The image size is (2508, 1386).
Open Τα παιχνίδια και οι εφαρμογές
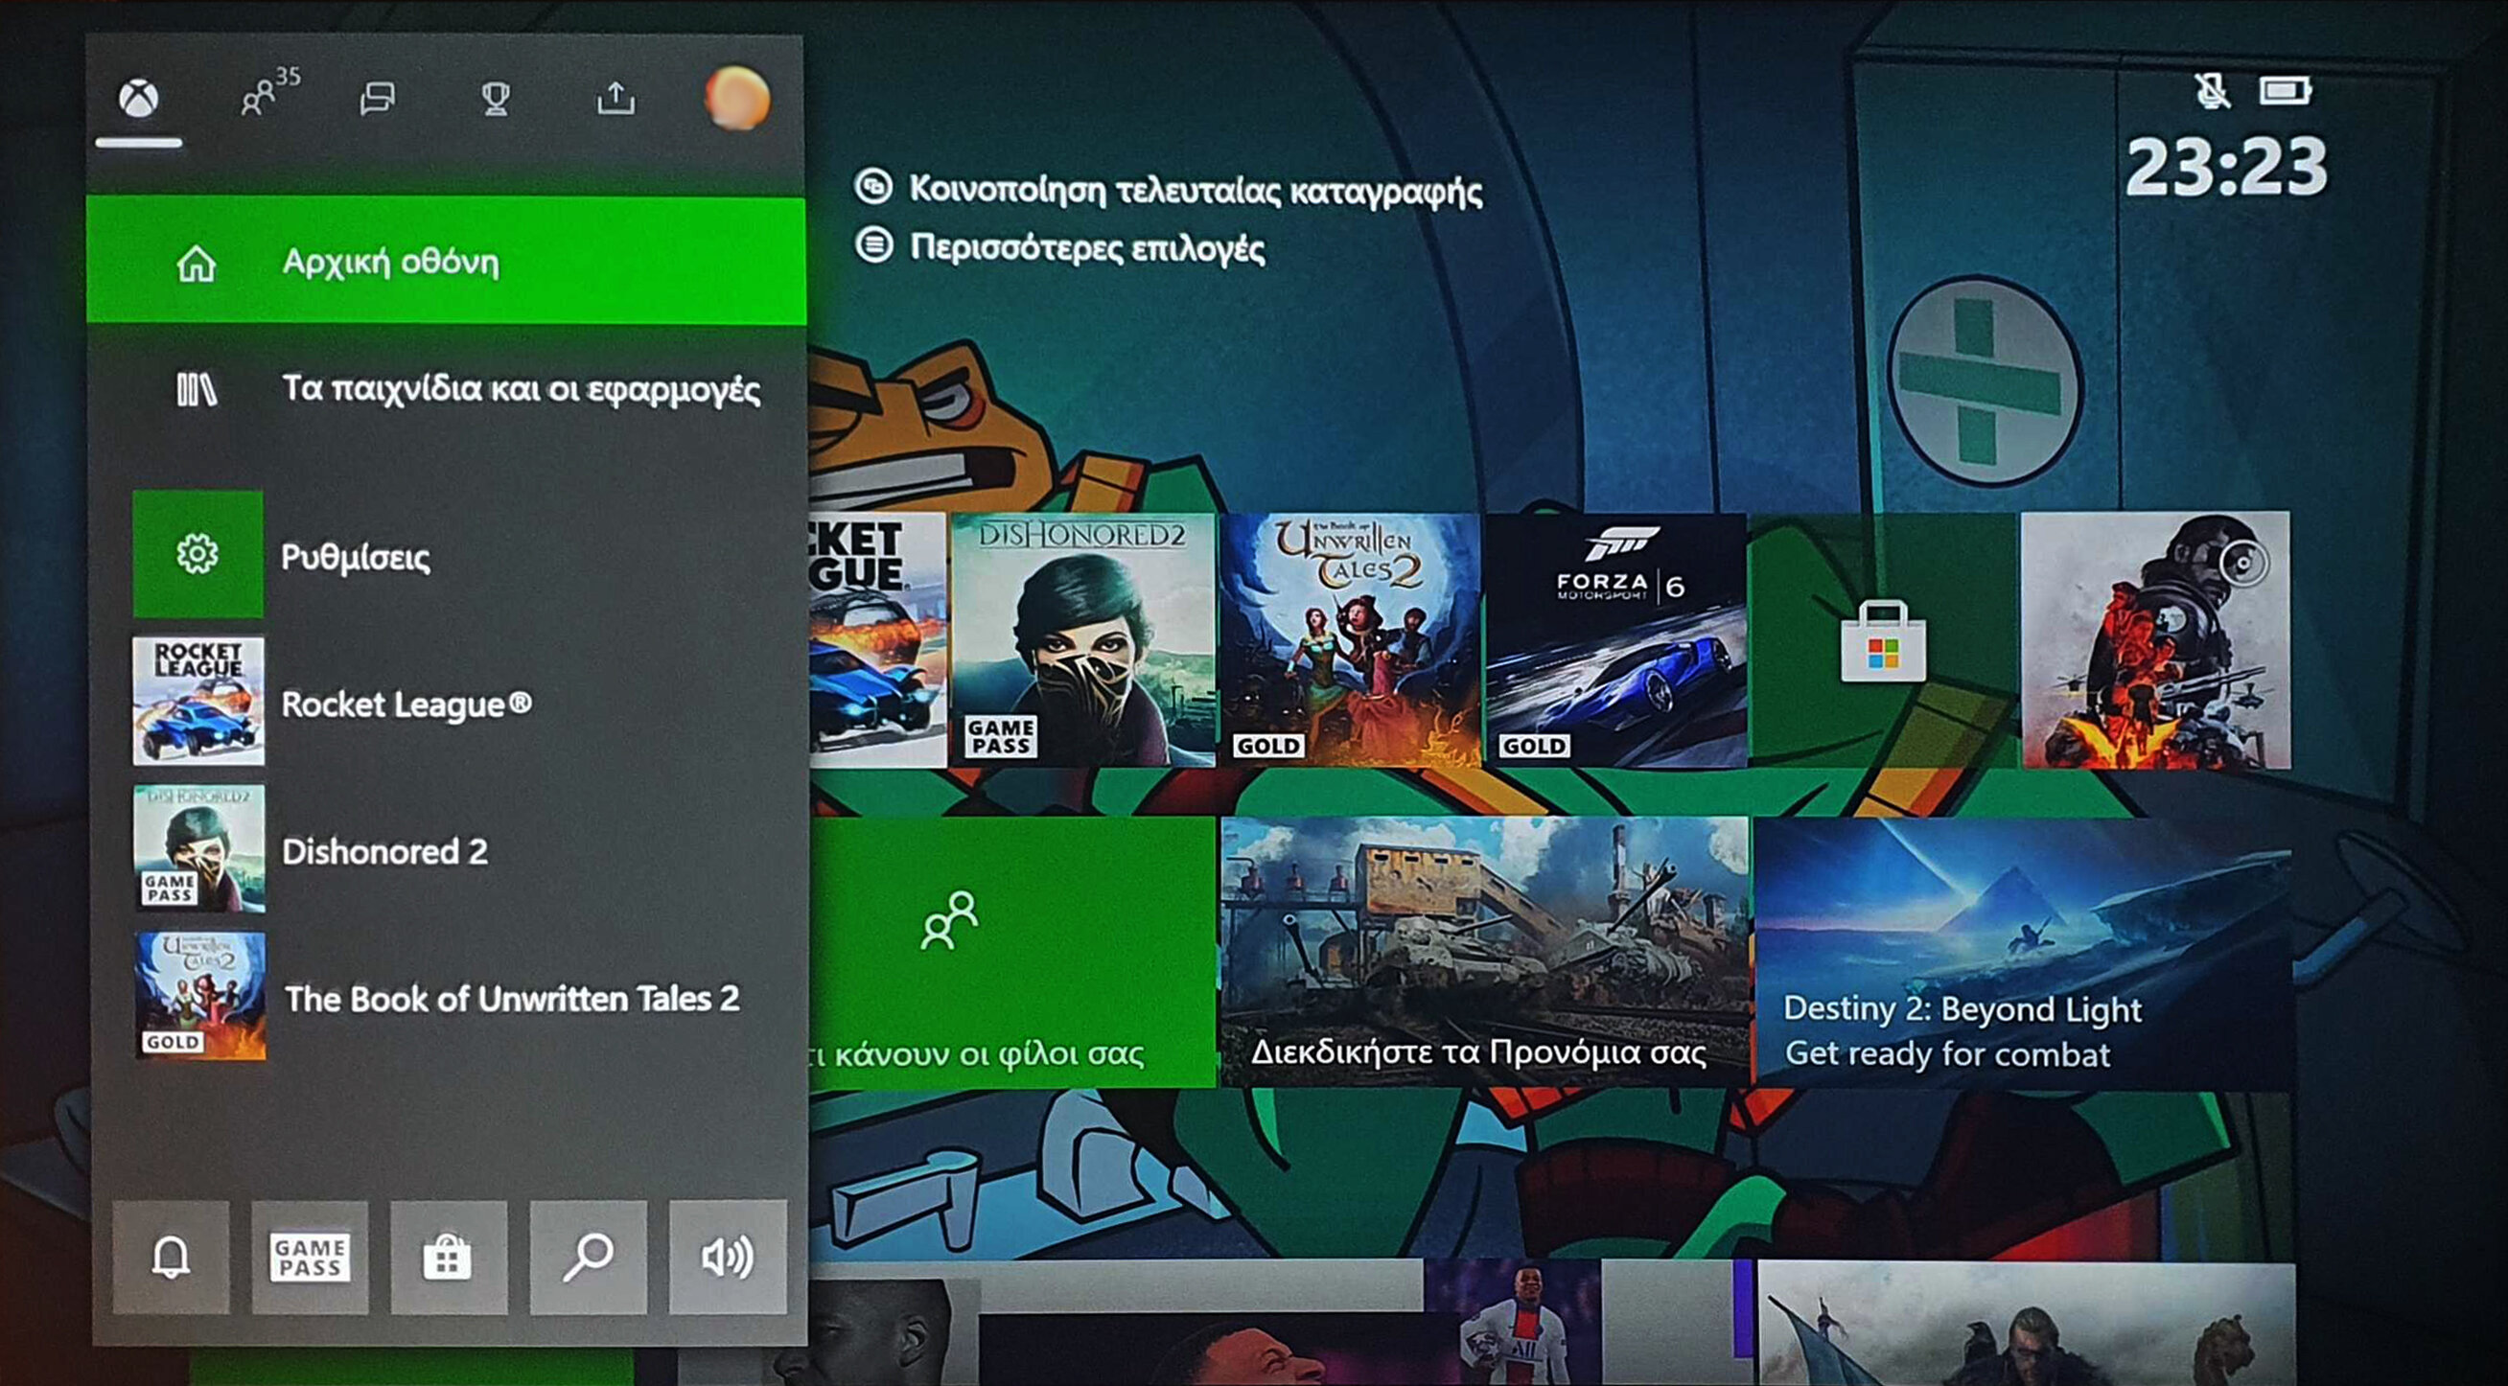pyautogui.click(x=446, y=388)
